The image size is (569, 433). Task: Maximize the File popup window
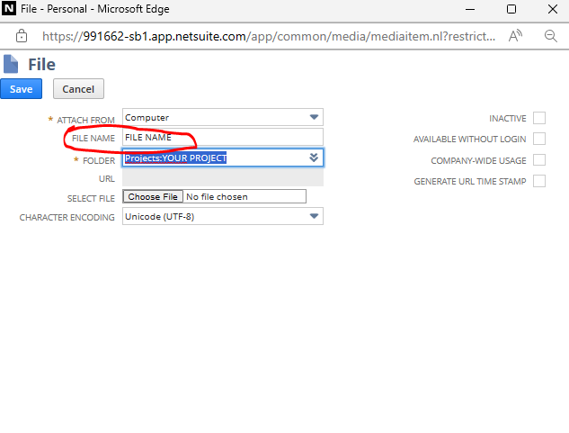click(511, 9)
